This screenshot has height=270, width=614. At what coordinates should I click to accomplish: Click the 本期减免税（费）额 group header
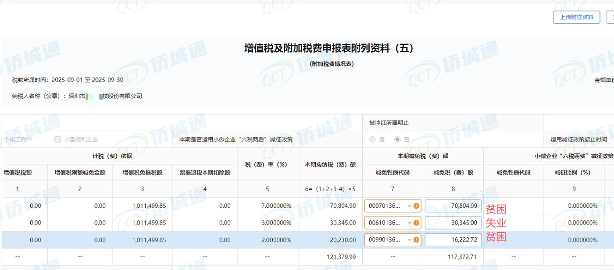pyautogui.click(x=423, y=156)
